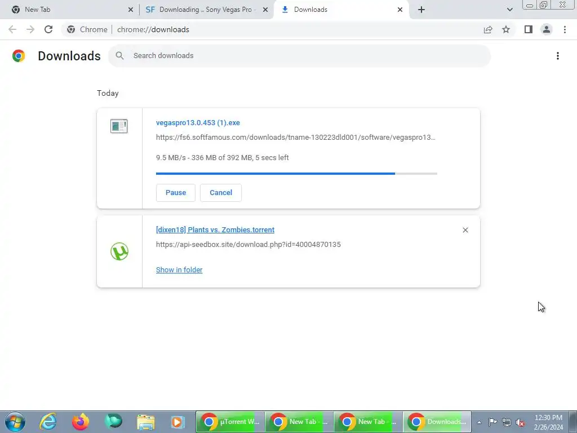Focus the Search downloads field
This screenshot has height=433, width=577.
tap(300, 56)
